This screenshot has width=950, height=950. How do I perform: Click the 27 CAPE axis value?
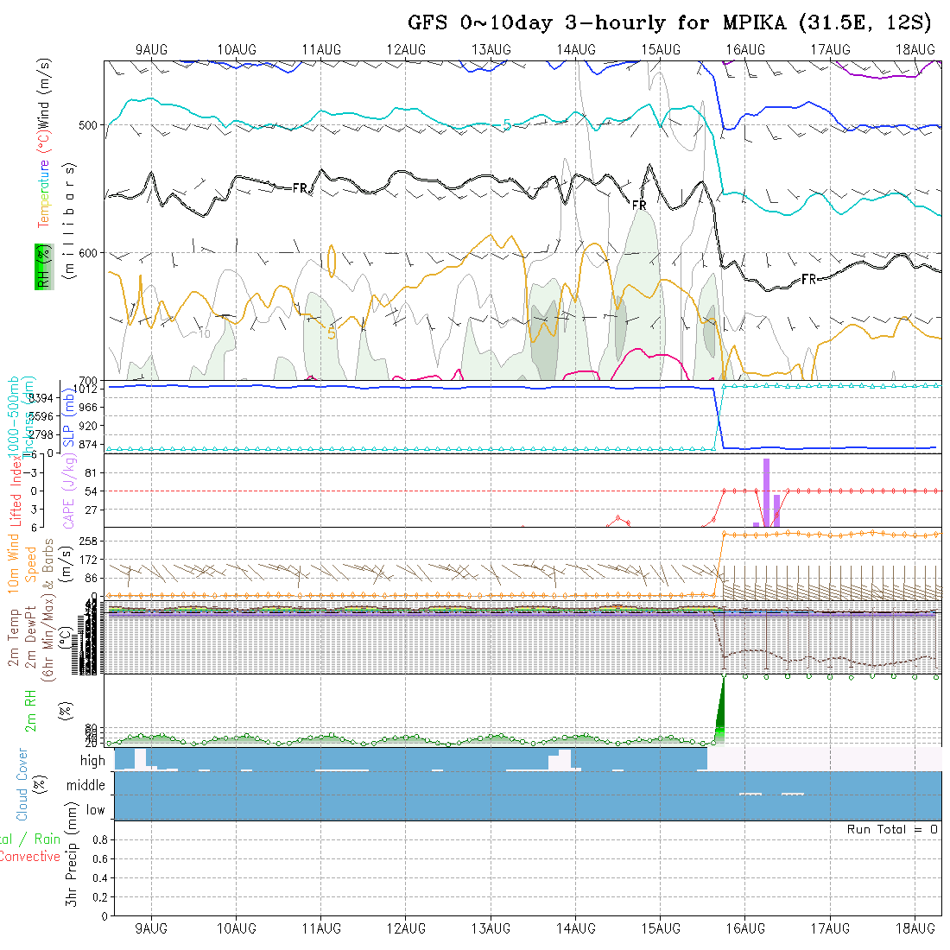tap(92, 510)
